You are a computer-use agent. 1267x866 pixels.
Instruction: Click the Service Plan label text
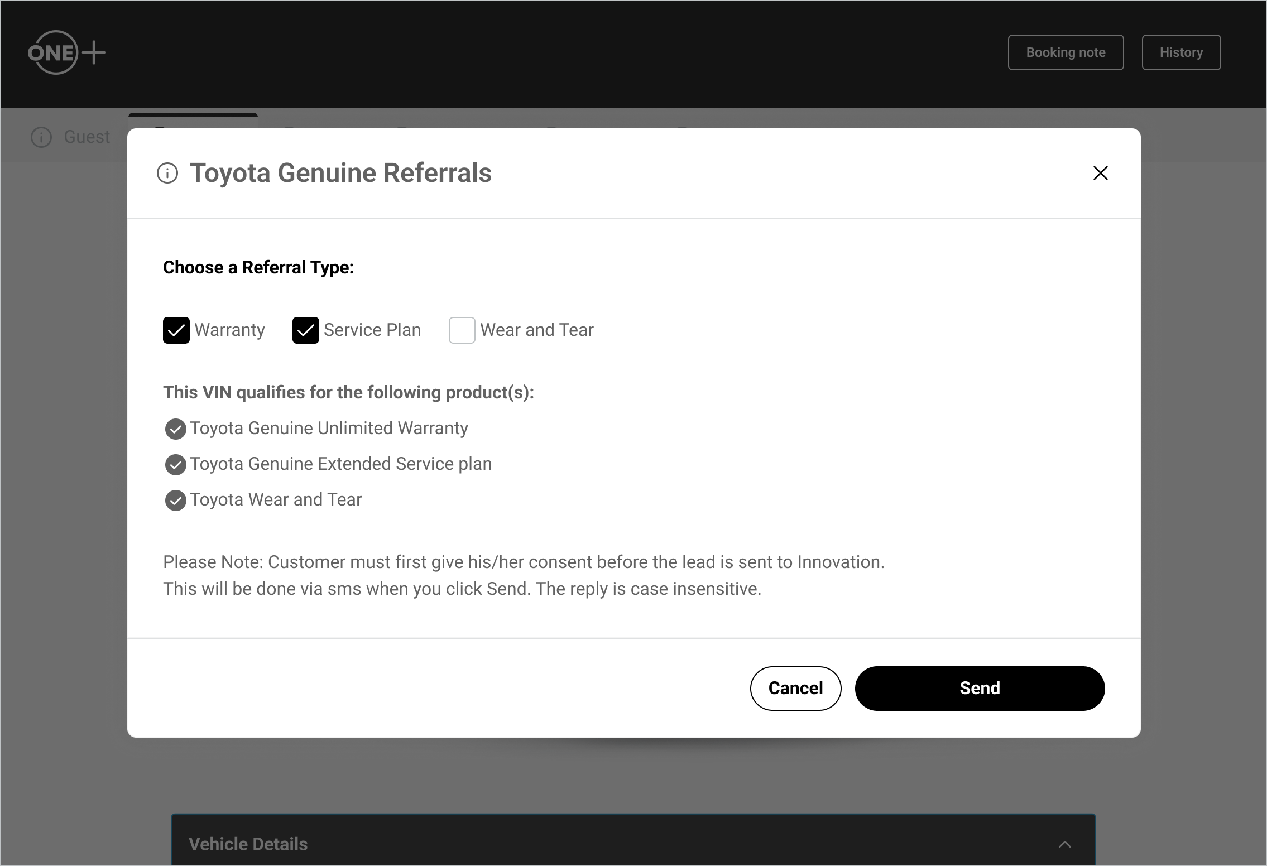[372, 330]
